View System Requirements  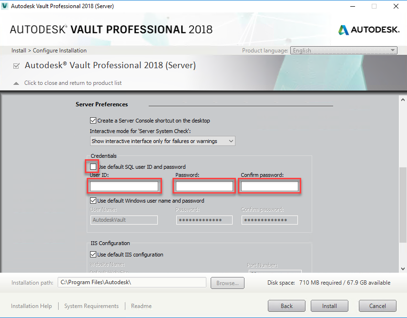(x=91, y=306)
